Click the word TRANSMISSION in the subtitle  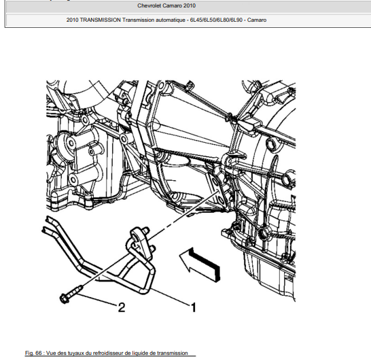click(101, 20)
